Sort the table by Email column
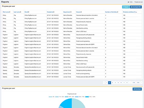 coord(27,12)
